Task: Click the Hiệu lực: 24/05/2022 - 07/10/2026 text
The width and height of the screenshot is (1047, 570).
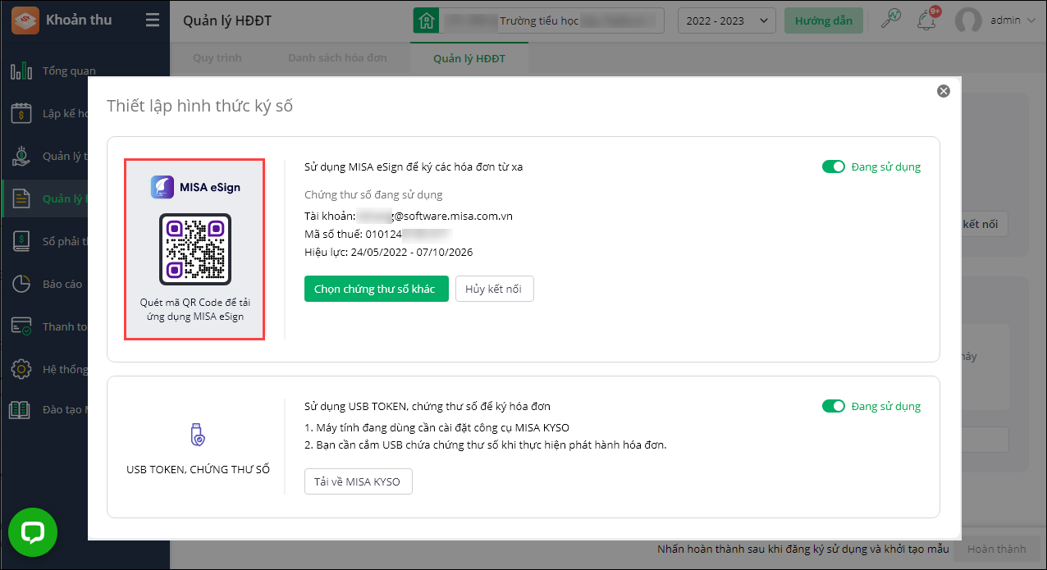Action: click(389, 252)
